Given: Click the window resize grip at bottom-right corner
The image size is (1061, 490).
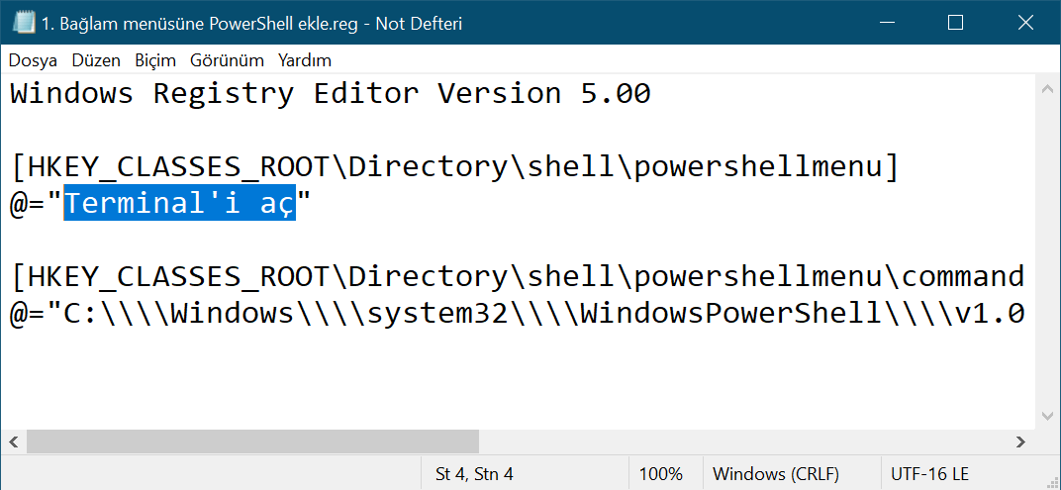Looking at the screenshot, I should (x=1051, y=481).
